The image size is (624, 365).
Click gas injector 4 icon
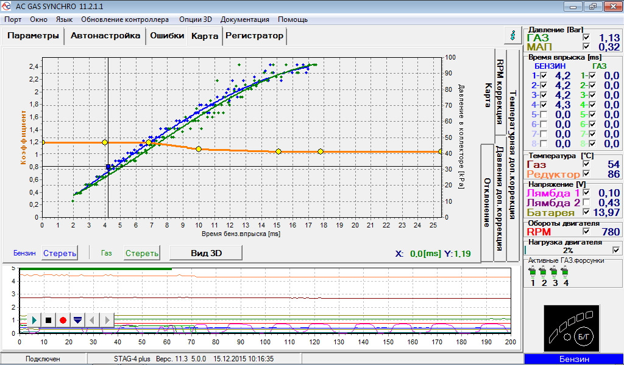pos(565,272)
